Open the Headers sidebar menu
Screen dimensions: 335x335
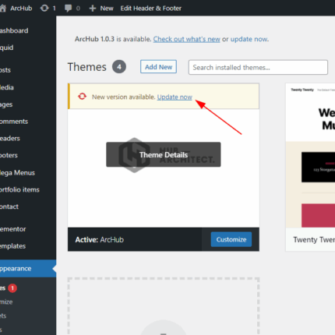[x=10, y=139]
